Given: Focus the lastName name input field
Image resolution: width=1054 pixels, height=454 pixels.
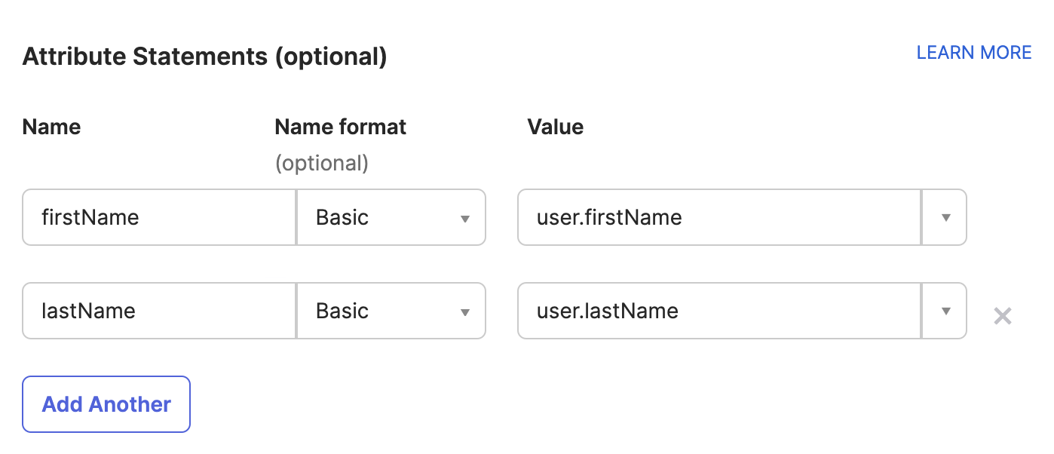Looking at the screenshot, I should click(159, 311).
